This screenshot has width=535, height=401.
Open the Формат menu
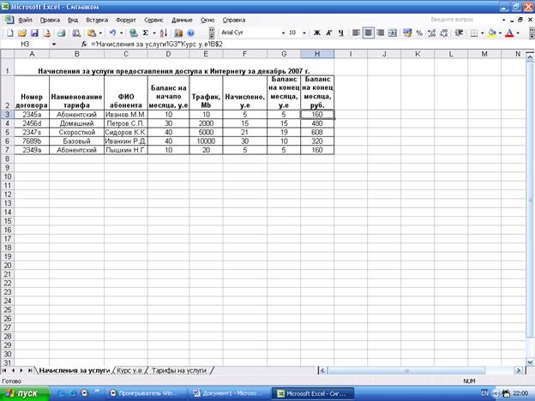pos(125,18)
